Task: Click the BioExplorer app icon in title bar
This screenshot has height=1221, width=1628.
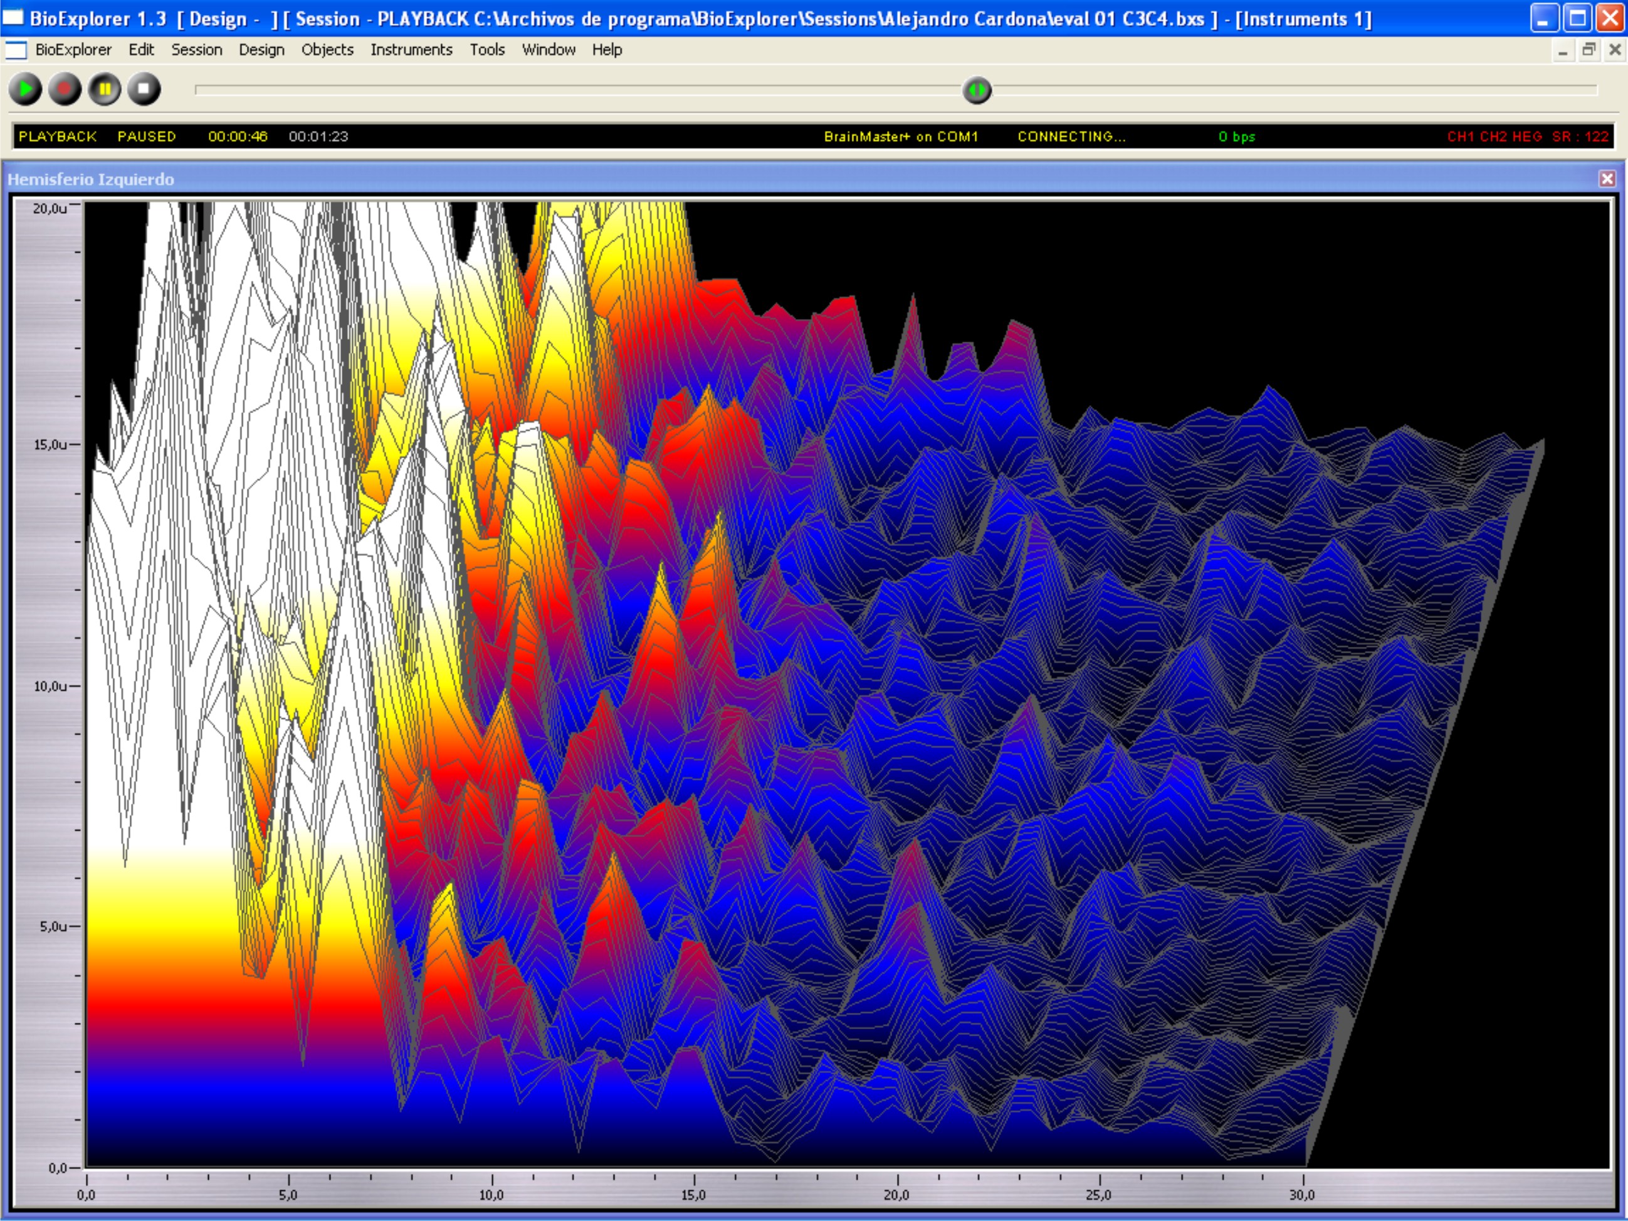Action: point(13,18)
